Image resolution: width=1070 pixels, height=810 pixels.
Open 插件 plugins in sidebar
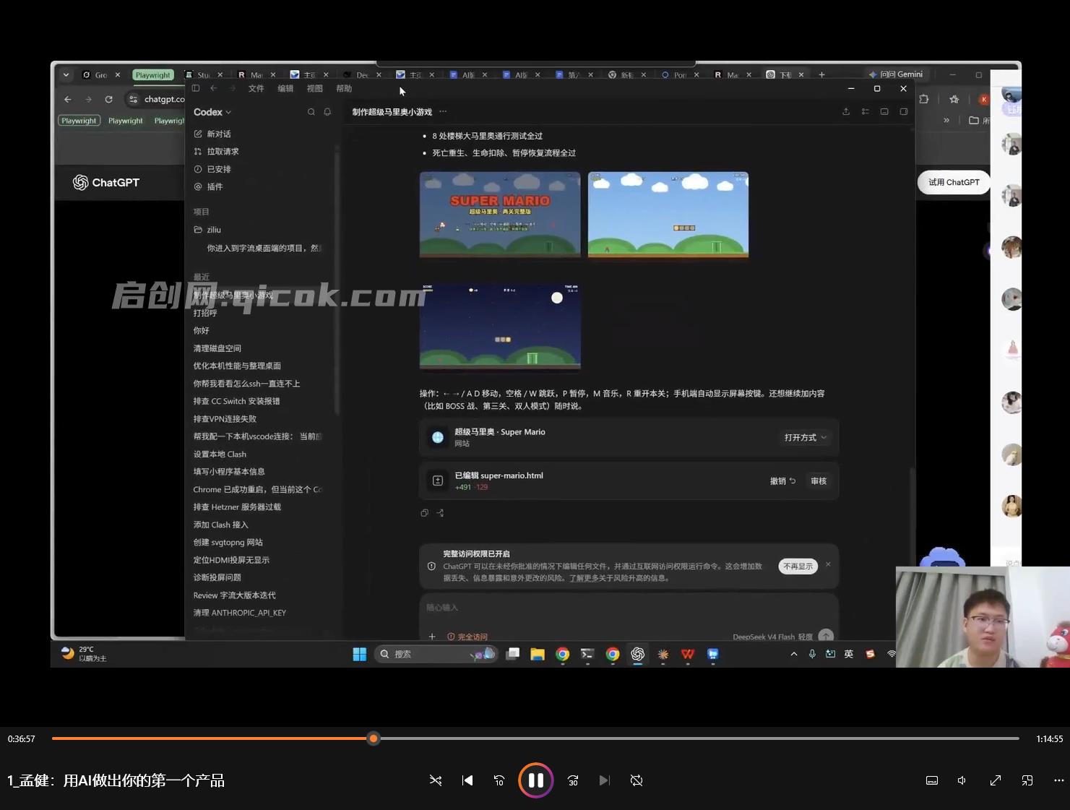208,186
